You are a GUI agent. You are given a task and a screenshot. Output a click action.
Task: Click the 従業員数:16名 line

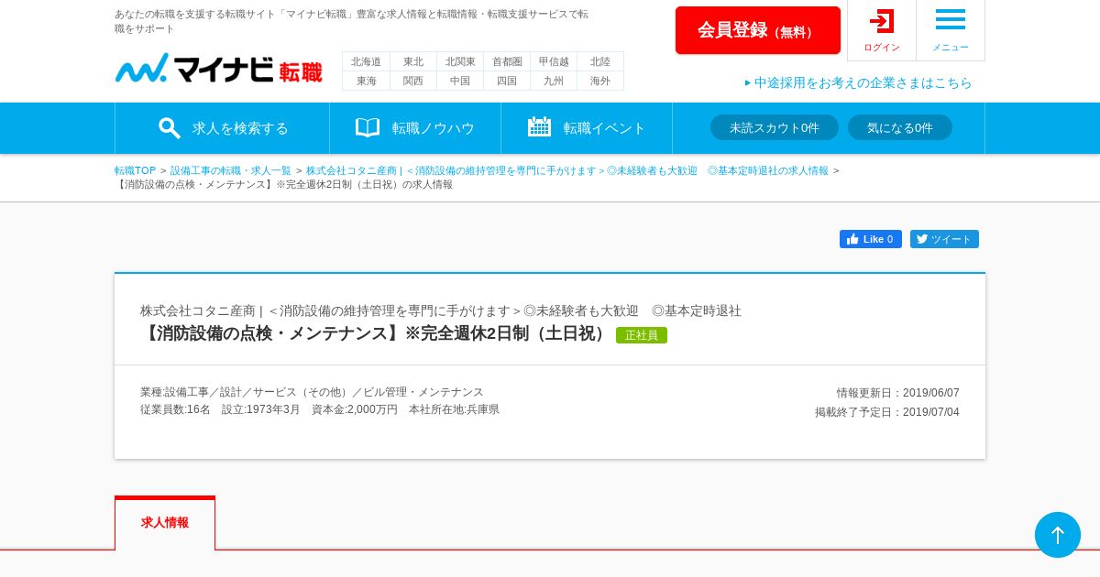[320, 409]
